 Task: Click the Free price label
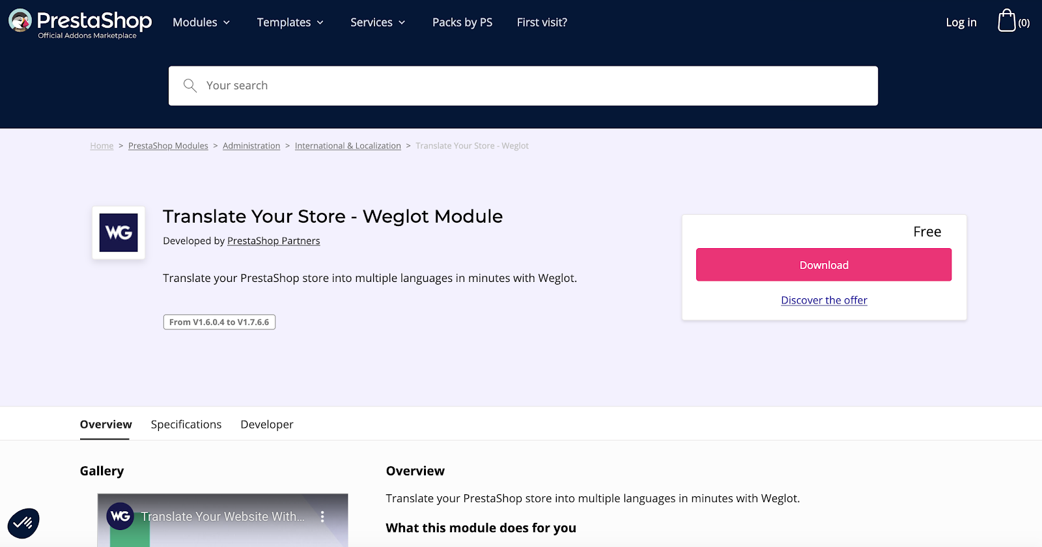(927, 232)
